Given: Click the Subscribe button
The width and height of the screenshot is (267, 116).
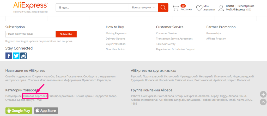Looking at the screenshot, I should click(x=66, y=34).
